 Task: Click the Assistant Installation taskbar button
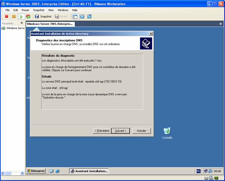[89, 171]
